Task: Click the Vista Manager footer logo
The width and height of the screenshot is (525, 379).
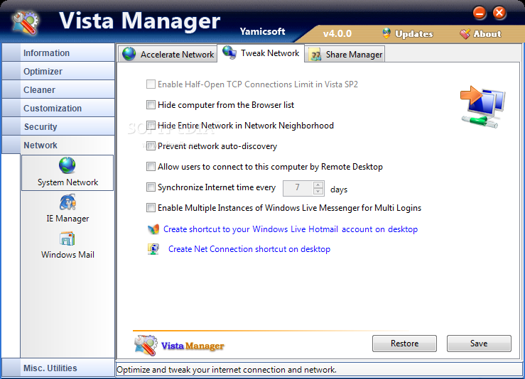Action: coord(179,345)
